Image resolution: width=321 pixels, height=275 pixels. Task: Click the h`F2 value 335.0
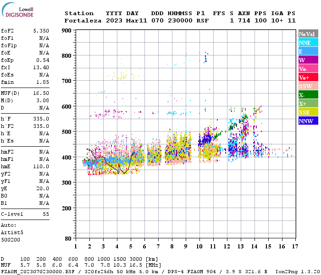coord(41,126)
